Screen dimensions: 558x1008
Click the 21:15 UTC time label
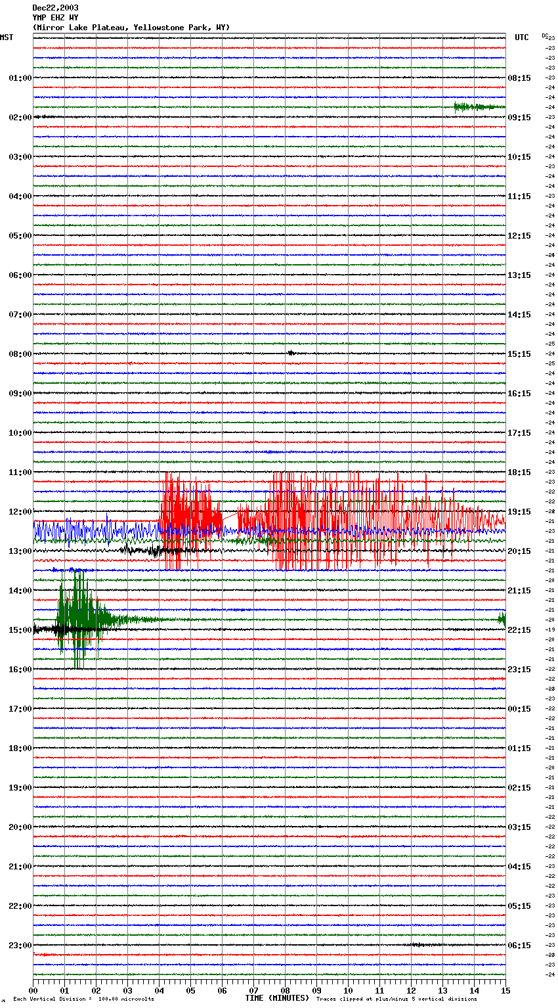(x=519, y=591)
